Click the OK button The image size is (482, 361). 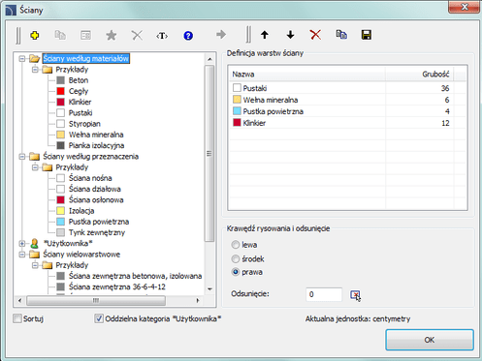click(430, 340)
